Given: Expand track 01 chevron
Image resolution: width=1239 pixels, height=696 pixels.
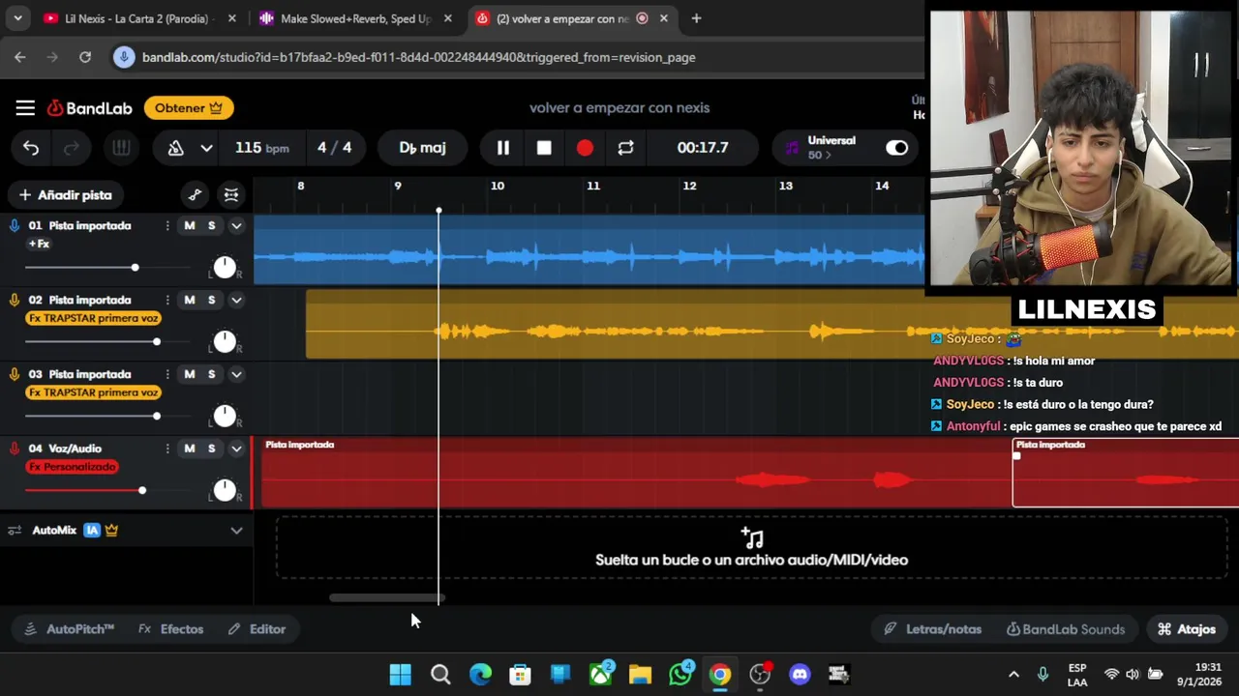Looking at the screenshot, I should tap(236, 225).
